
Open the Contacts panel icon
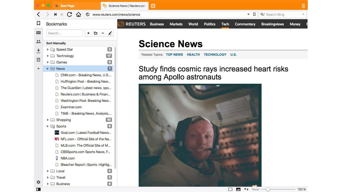(38, 42)
